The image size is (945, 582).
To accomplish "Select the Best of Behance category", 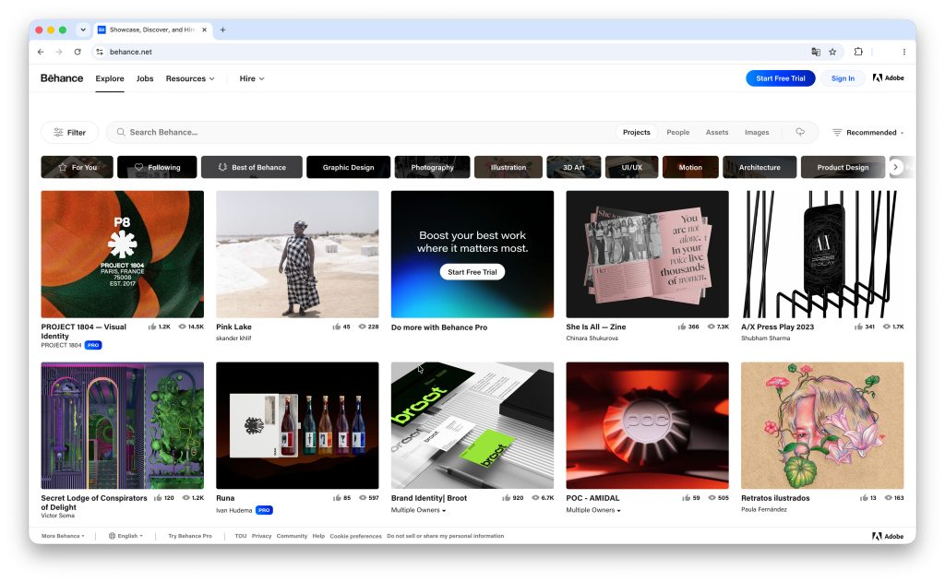I will tap(251, 167).
